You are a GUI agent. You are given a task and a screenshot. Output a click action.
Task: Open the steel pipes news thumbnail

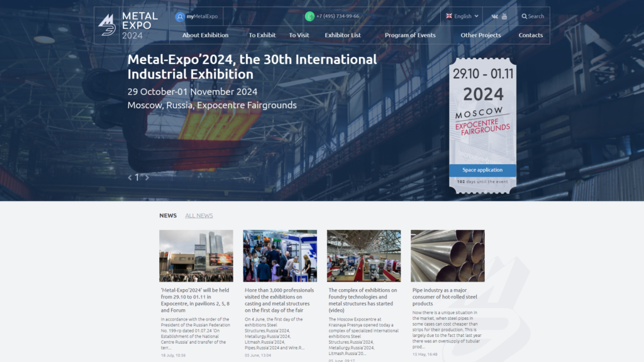click(448, 256)
